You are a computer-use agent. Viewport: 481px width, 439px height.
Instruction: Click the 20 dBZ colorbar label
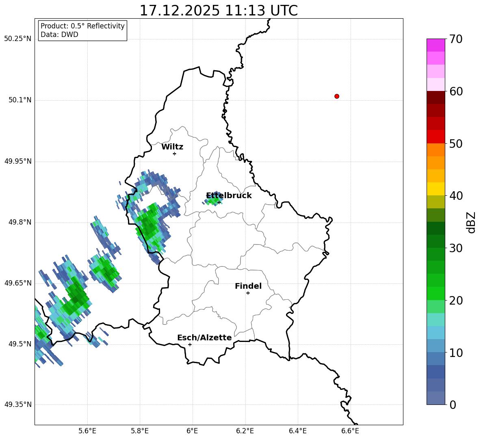pos(456,301)
